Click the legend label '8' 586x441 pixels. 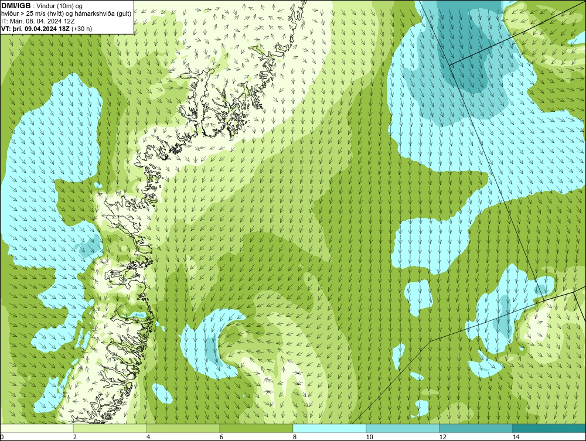(295, 437)
